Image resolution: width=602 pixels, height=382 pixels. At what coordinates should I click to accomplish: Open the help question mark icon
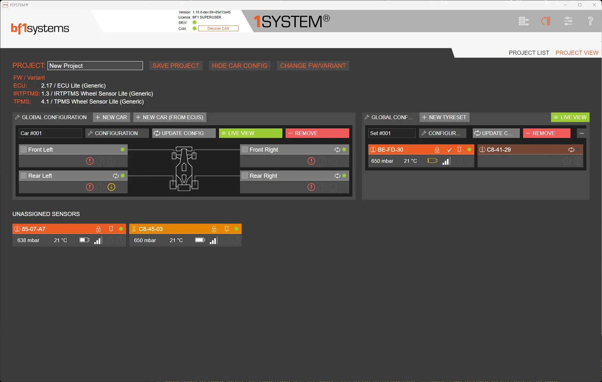[x=590, y=21]
